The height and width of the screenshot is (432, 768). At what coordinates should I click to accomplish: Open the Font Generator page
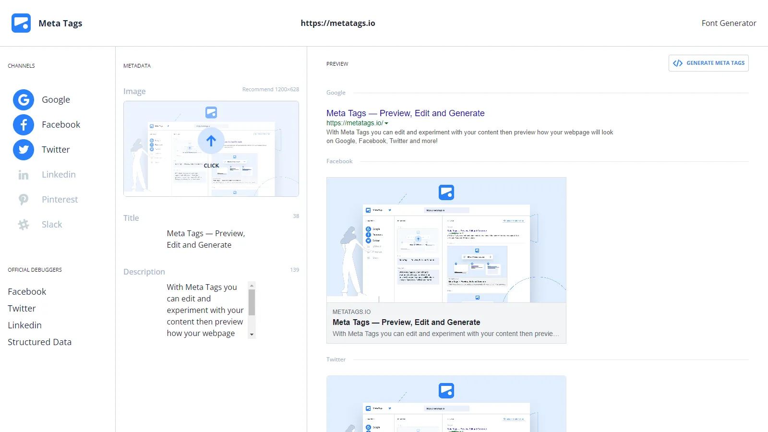[729, 23]
